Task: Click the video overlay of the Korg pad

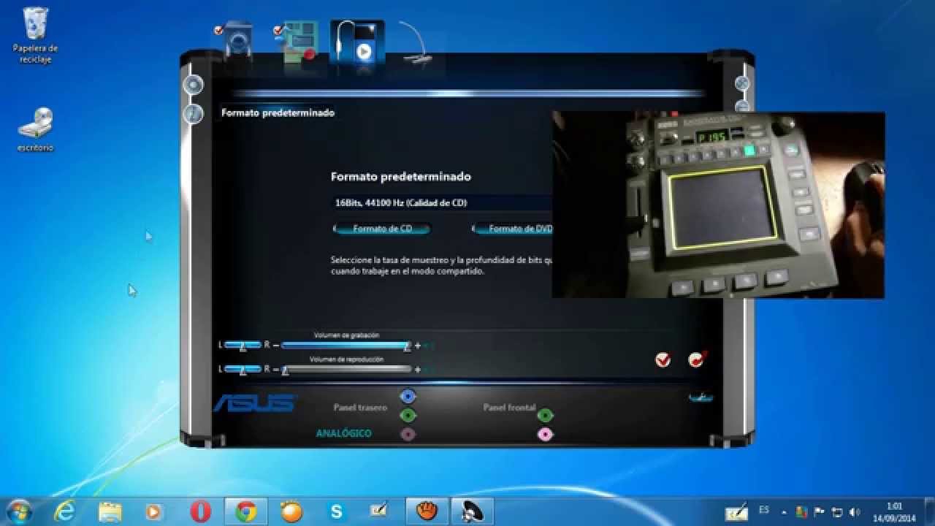Action: click(x=718, y=205)
